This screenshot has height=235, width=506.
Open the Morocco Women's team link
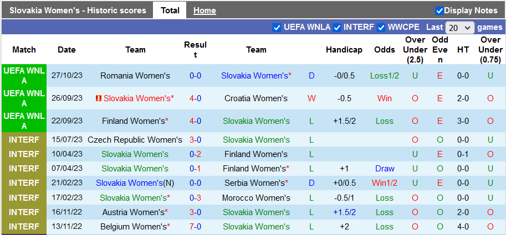(x=256, y=197)
